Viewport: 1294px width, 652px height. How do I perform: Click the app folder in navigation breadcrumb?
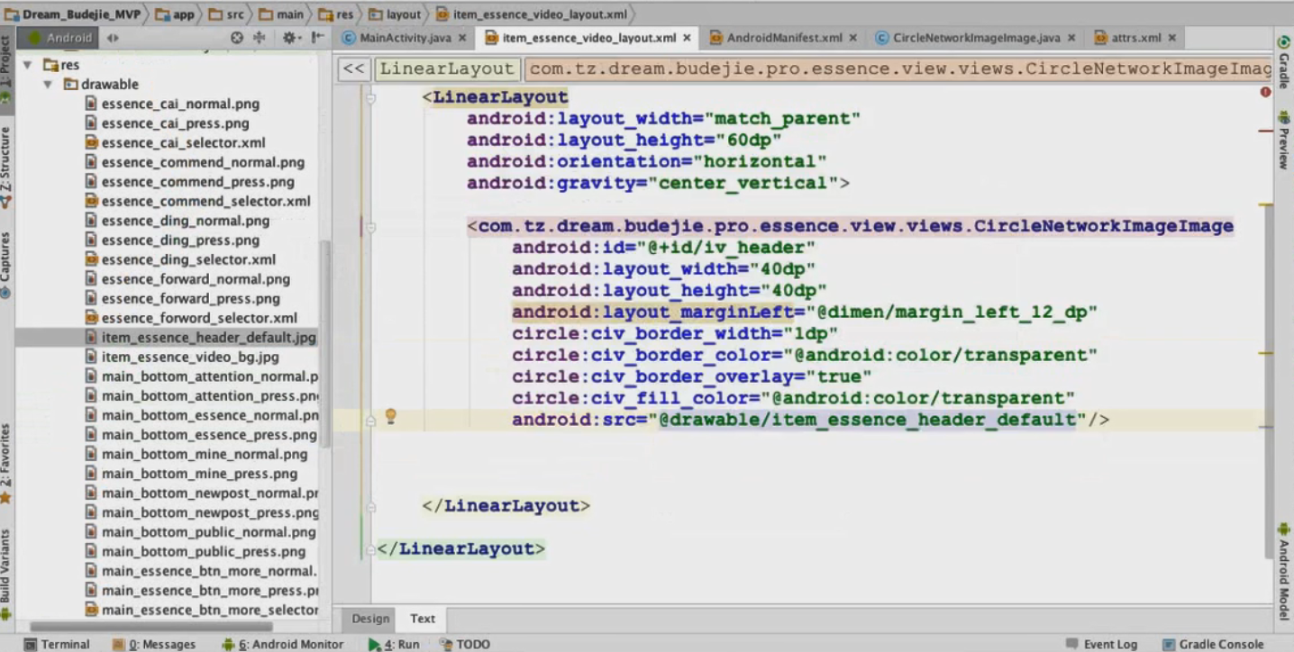coord(175,14)
